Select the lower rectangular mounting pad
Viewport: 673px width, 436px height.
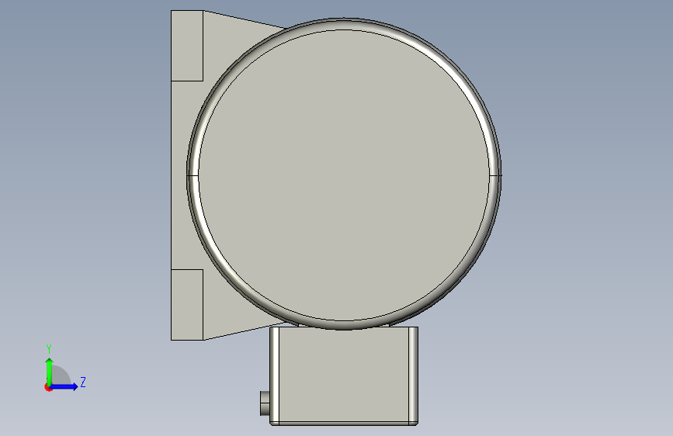click(187, 305)
